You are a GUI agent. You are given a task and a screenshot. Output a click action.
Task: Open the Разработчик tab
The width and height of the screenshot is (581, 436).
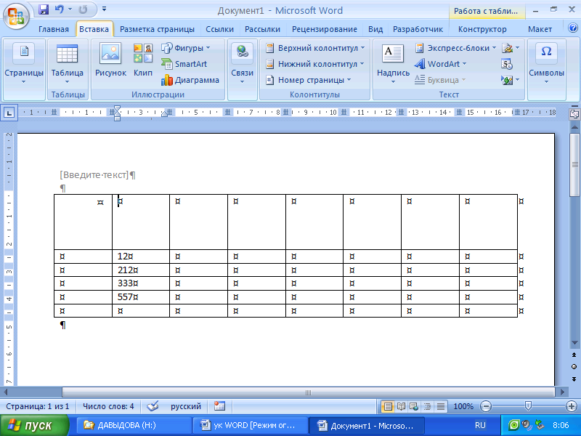tap(418, 29)
